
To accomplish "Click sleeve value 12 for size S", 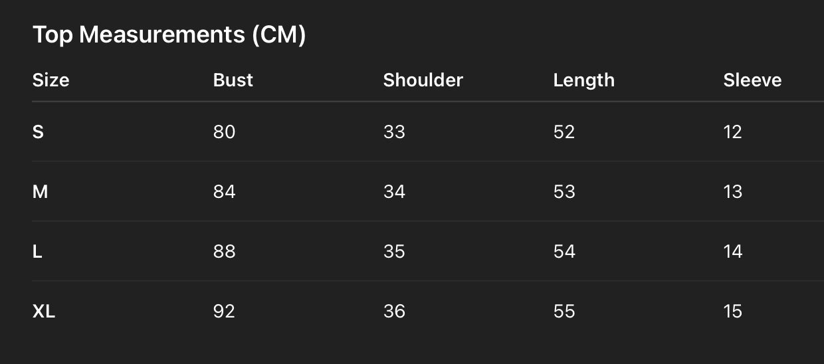I will (732, 132).
